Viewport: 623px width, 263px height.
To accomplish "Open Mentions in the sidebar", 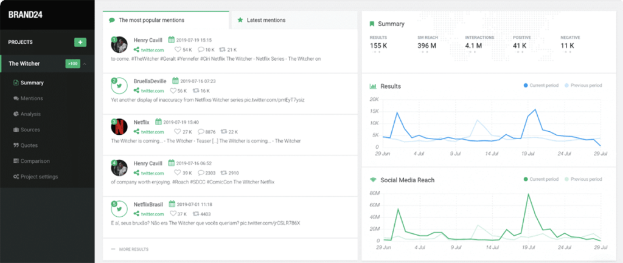I will pos(32,98).
